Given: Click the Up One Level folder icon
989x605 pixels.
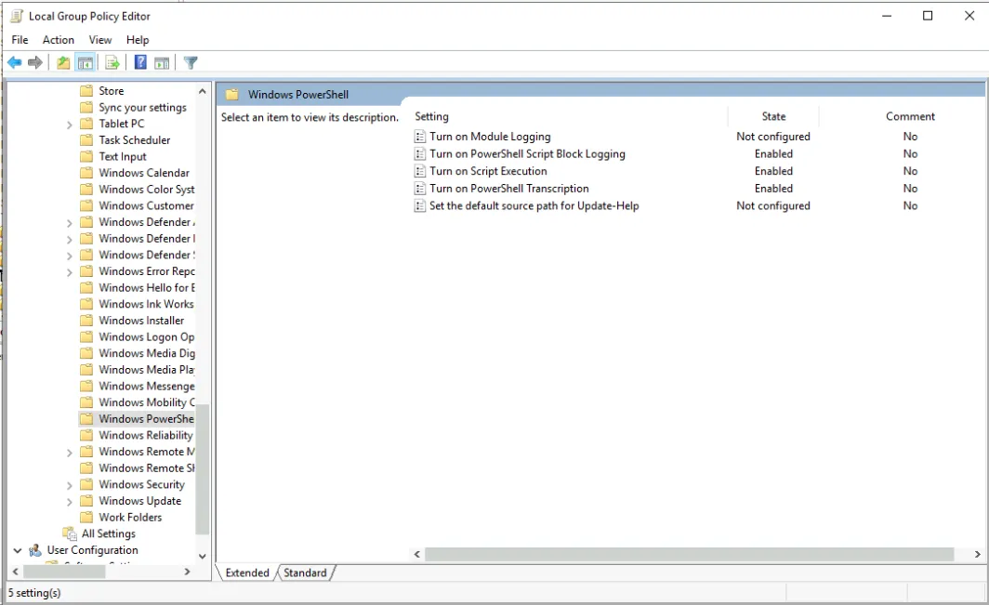Looking at the screenshot, I should 62,63.
